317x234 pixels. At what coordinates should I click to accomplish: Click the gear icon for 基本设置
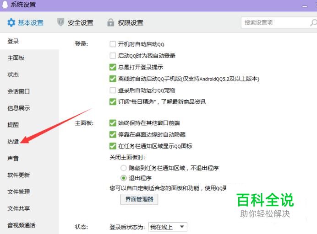pyautogui.click(x=11, y=22)
